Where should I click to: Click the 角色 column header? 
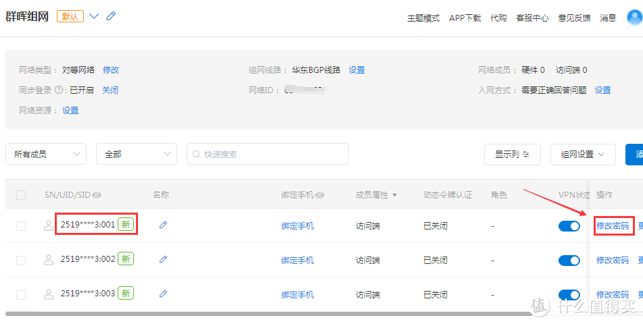(x=499, y=195)
